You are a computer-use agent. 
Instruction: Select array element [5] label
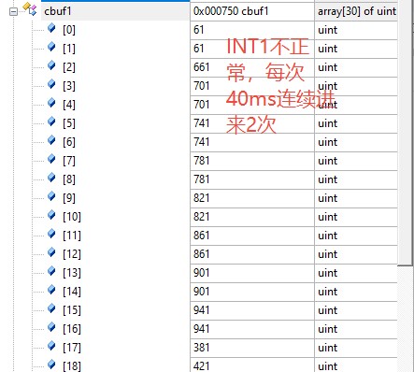point(69,123)
